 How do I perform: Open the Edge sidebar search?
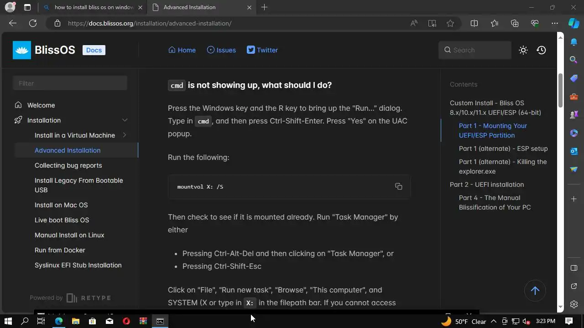tap(574, 60)
